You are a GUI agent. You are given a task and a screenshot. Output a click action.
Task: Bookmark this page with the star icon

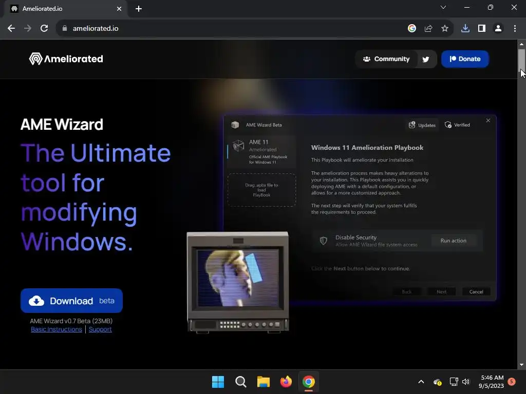444,29
